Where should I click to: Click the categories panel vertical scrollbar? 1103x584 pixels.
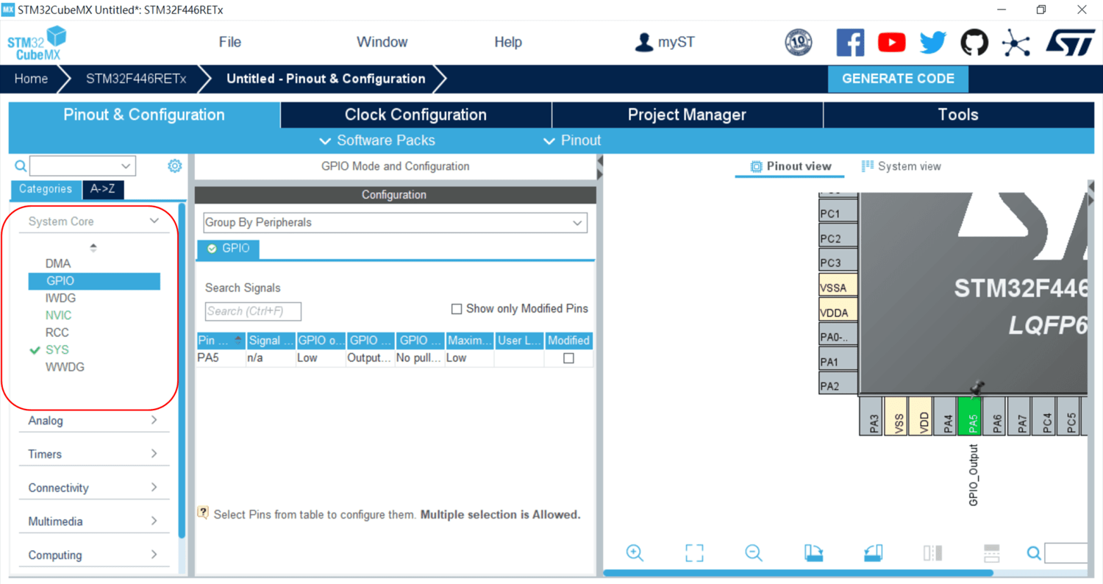pyautogui.click(x=182, y=370)
